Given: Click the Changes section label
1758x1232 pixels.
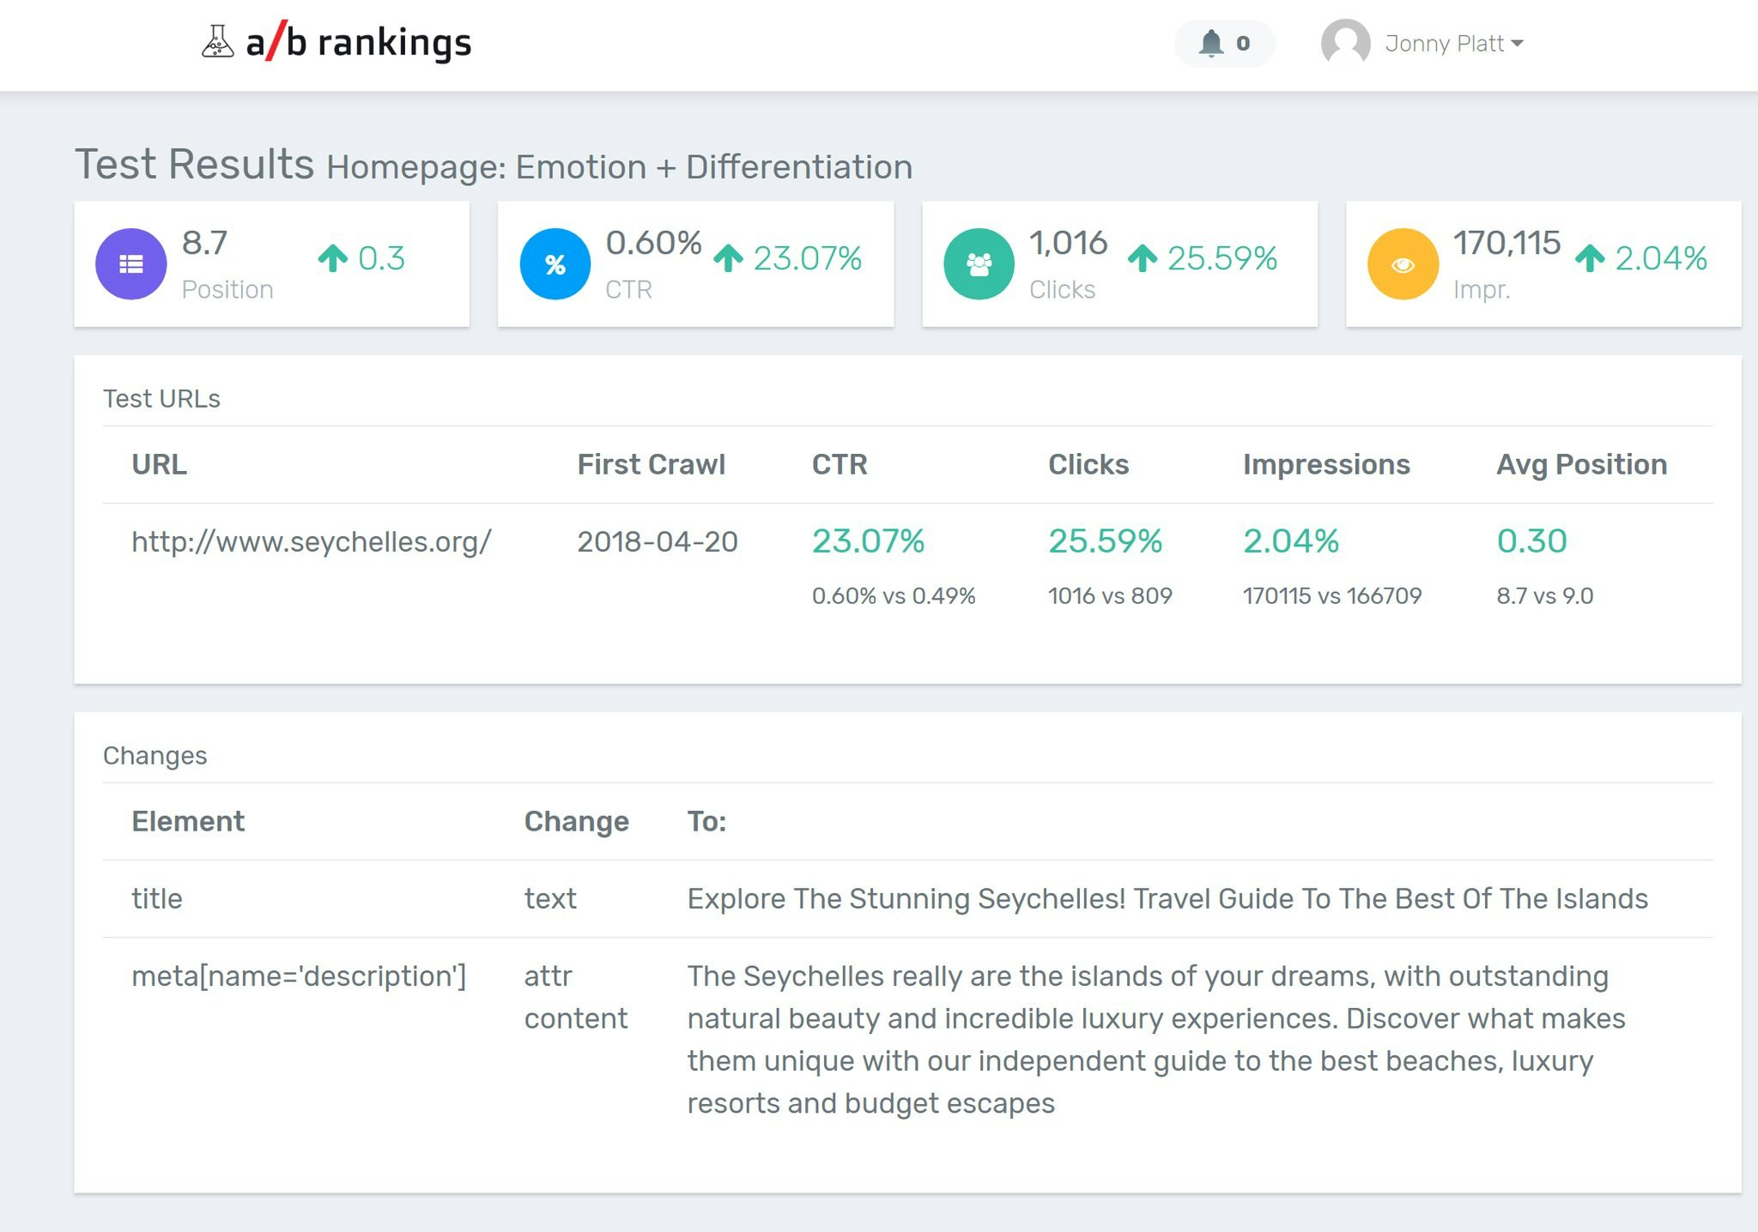Looking at the screenshot, I should coord(155,755).
